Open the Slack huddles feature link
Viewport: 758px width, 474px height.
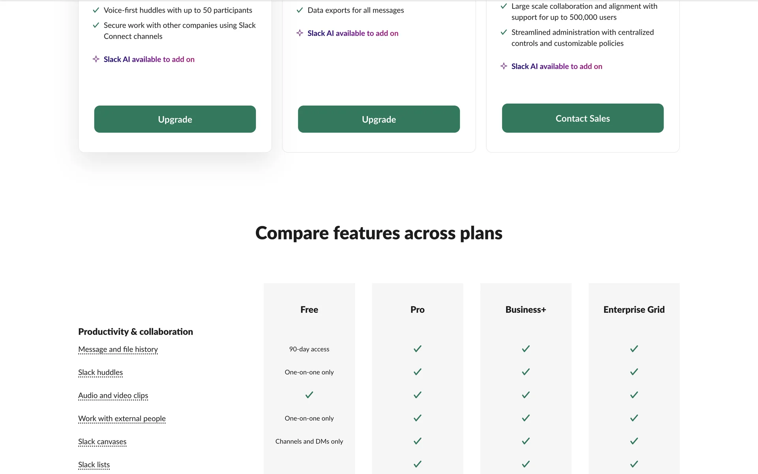tap(100, 372)
